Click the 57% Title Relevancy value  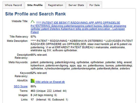(x=33, y=37)
